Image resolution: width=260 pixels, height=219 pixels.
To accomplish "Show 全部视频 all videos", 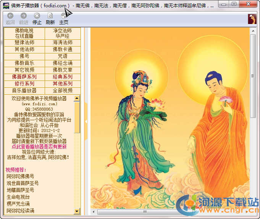I will [x=63, y=91].
